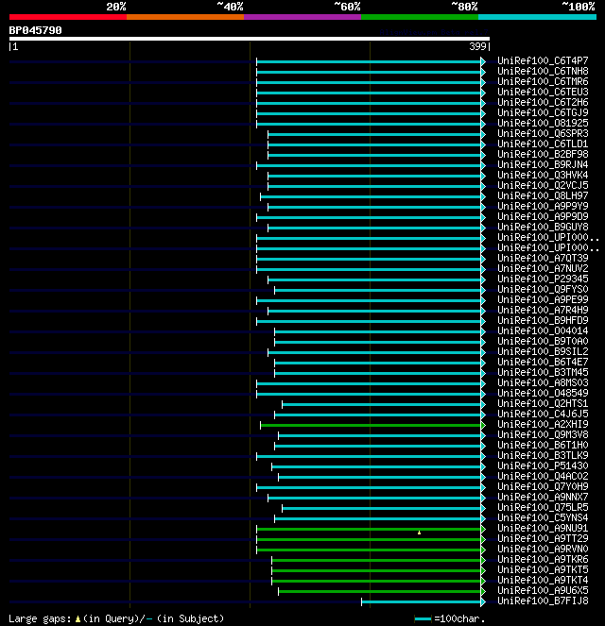Click the UniRef100_O81925 subject name

tap(543, 123)
